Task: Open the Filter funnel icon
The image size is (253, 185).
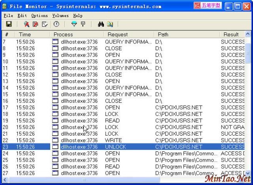Action: [x=74, y=25]
